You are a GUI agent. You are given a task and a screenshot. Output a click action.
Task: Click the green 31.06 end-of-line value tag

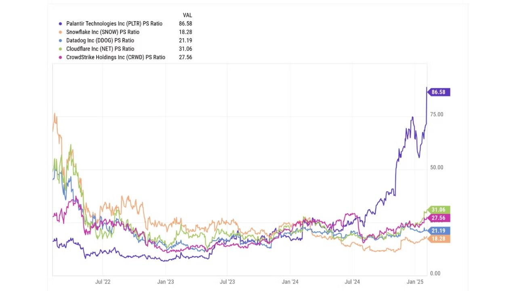[438, 210]
